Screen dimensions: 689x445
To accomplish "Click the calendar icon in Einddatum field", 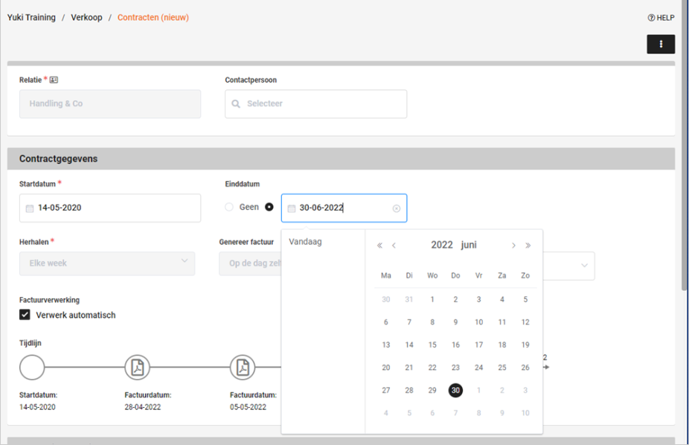I will tap(292, 208).
